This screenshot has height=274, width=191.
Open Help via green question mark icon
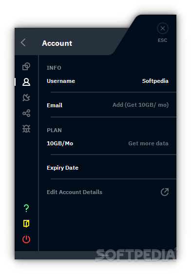(x=26, y=208)
